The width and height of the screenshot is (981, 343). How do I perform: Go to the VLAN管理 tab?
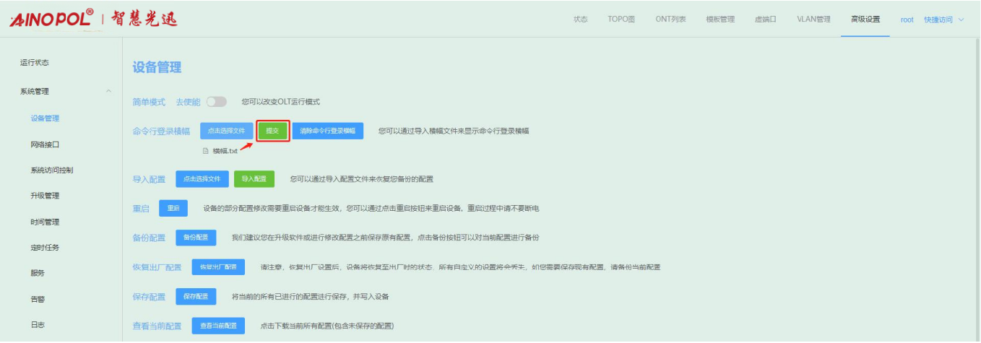coord(813,19)
